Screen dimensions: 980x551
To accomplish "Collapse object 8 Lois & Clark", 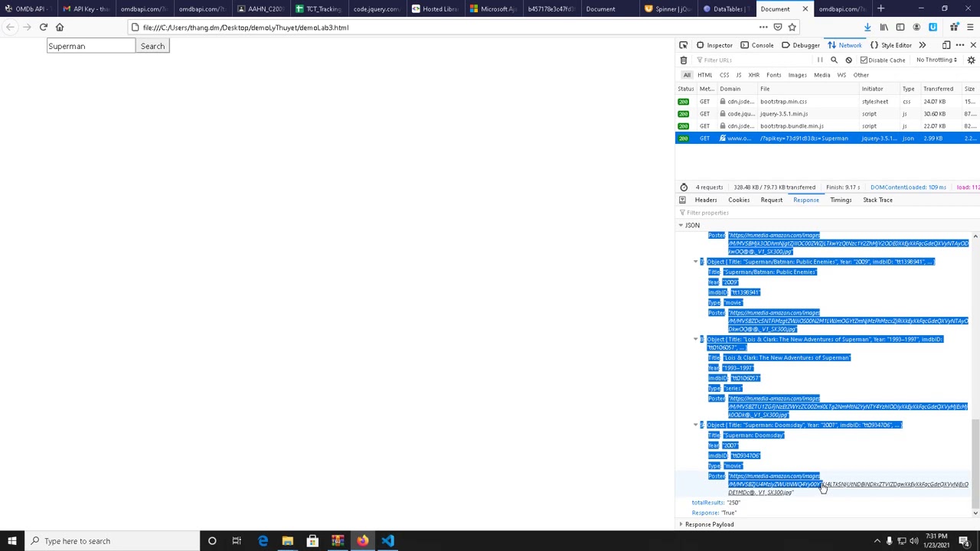I will click(696, 339).
